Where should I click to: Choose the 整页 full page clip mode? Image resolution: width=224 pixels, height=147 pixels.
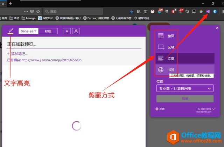tap(185, 36)
